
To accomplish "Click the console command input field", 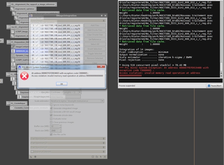I will [x=171, y=81].
